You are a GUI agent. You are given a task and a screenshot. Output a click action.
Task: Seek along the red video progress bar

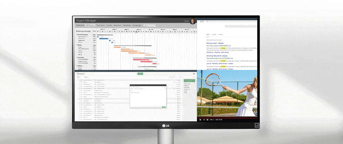tap(227, 117)
